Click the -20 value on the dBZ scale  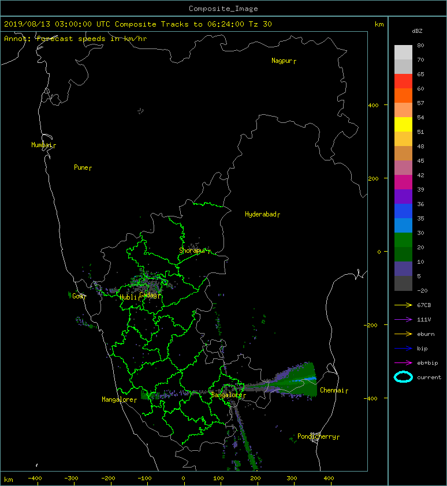click(x=422, y=291)
